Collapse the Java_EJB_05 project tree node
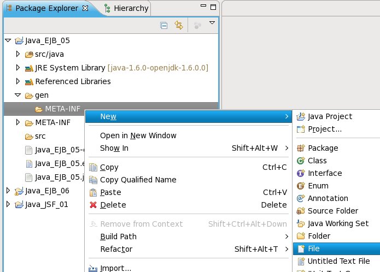 pyautogui.click(x=8, y=40)
